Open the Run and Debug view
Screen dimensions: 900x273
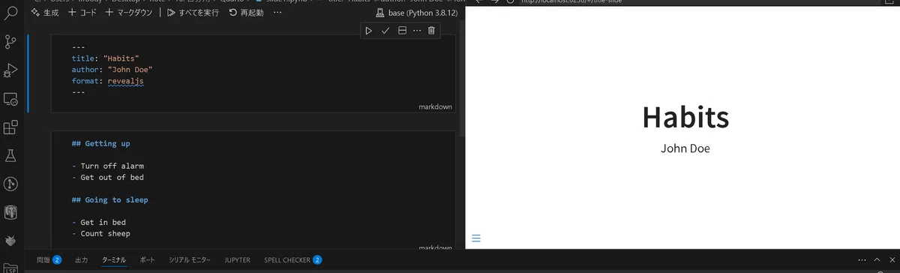[x=10, y=70]
